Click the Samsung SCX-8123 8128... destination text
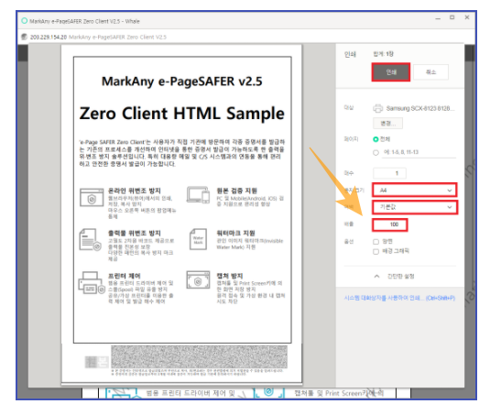 click(x=420, y=108)
